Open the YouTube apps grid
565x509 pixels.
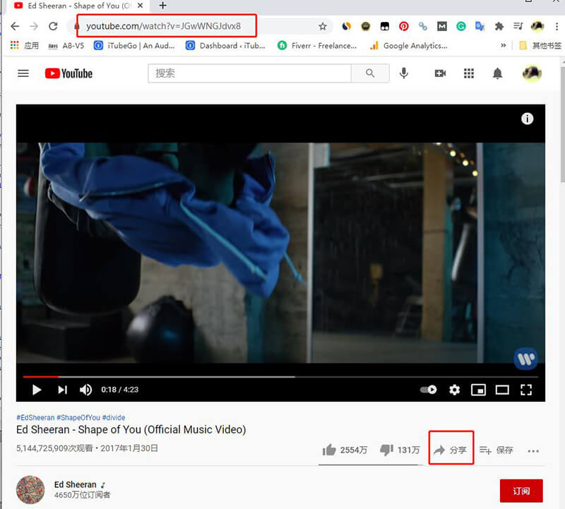469,73
